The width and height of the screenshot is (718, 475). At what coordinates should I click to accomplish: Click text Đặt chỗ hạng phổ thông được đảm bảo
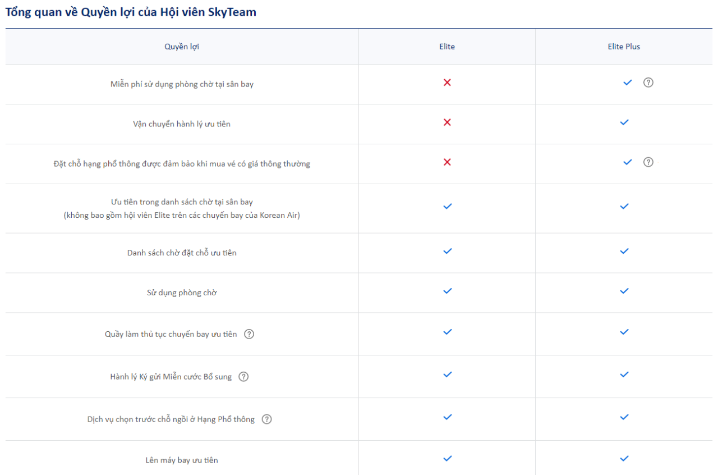pos(182,164)
